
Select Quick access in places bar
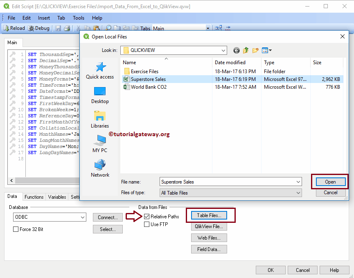point(100,71)
